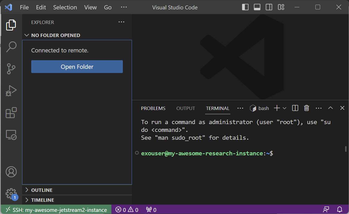The width and height of the screenshot is (349, 214).
Task: Toggle the primary side bar layout icon
Action: [x=245, y=7]
